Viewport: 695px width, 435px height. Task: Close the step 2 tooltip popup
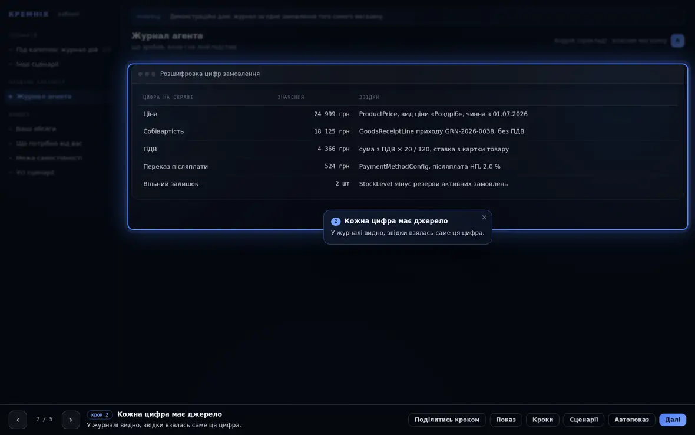(x=484, y=218)
